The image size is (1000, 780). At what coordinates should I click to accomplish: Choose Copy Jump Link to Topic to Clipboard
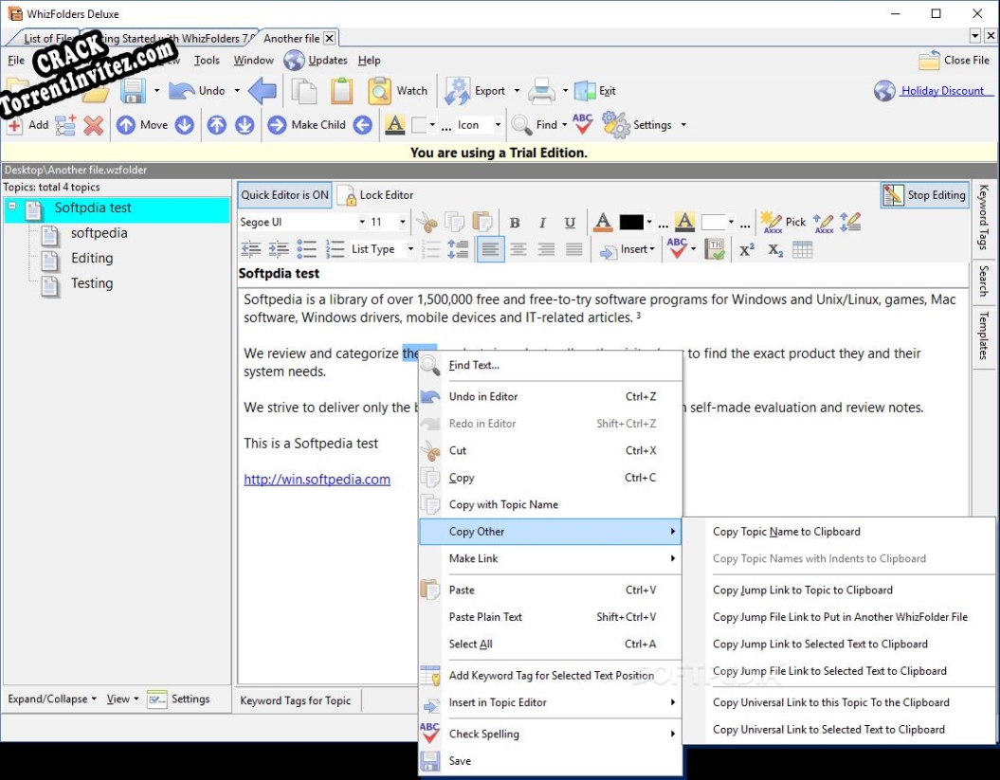pos(803,590)
